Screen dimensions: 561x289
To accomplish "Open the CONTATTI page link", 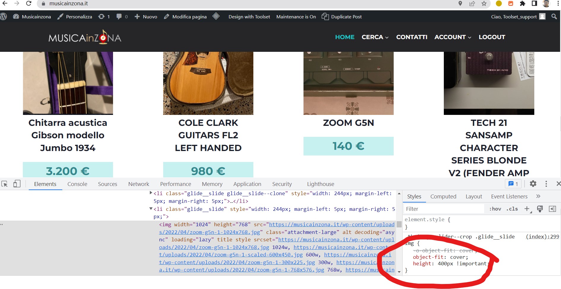I will click(x=412, y=37).
